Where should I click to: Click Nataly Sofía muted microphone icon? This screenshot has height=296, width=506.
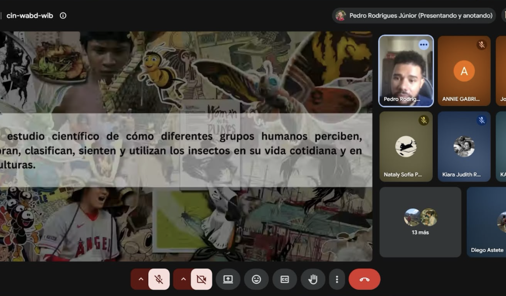point(423,120)
